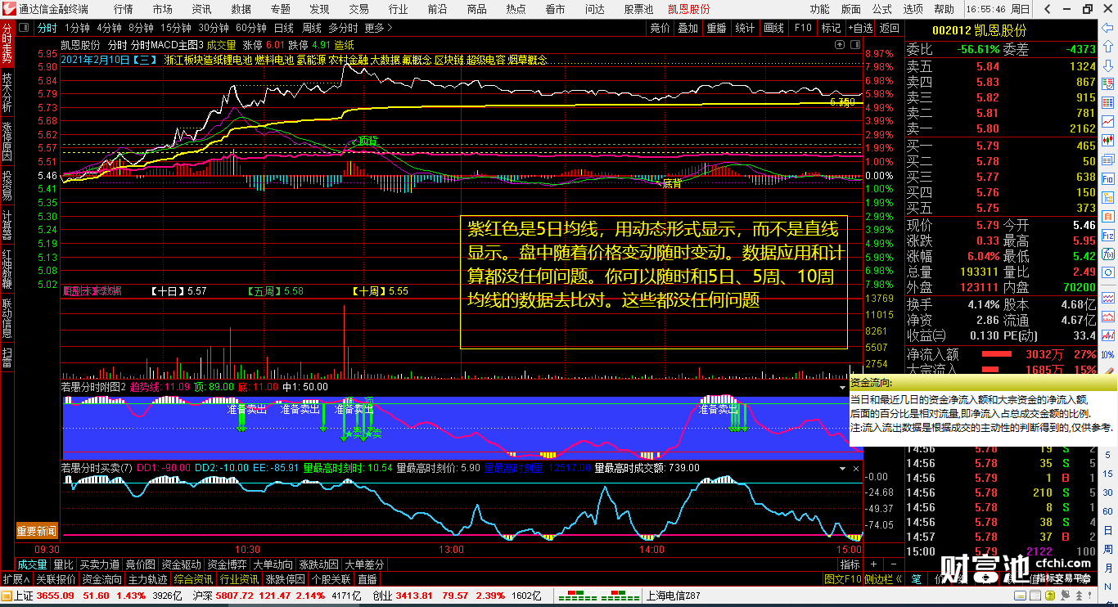The height and width of the screenshot is (607, 1118).
Task: Switch to 60分钟 period tab
Action: pos(250,28)
